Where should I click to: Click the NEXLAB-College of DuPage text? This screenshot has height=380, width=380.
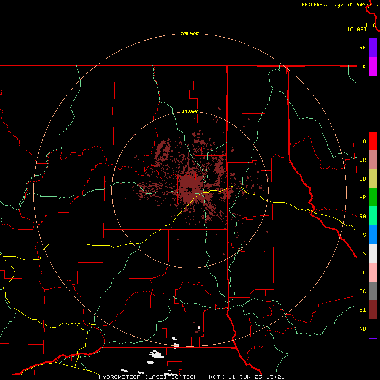coord(337,5)
